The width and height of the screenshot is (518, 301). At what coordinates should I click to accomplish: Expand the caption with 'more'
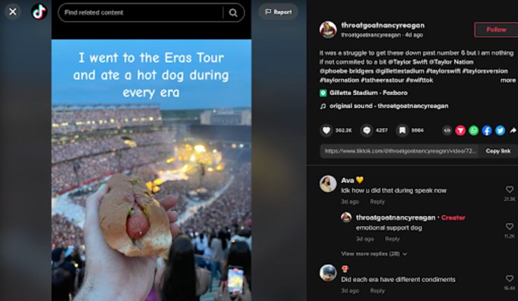pos(508,80)
